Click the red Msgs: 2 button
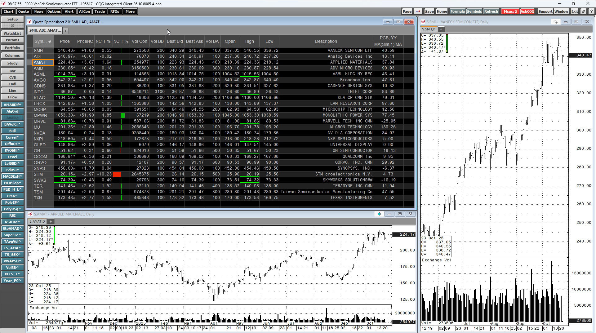This screenshot has height=333, width=596. [510, 11]
